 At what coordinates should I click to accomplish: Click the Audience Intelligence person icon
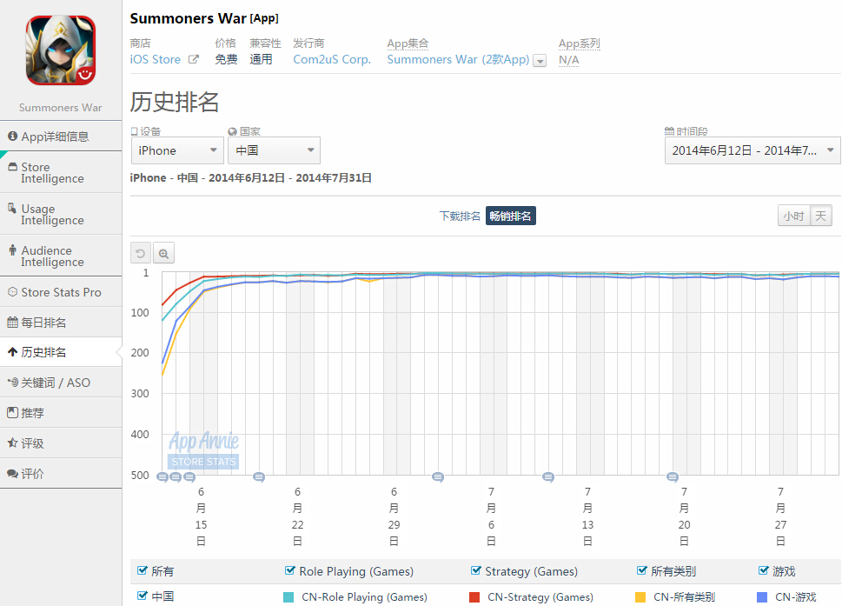[x=12, y=250]
